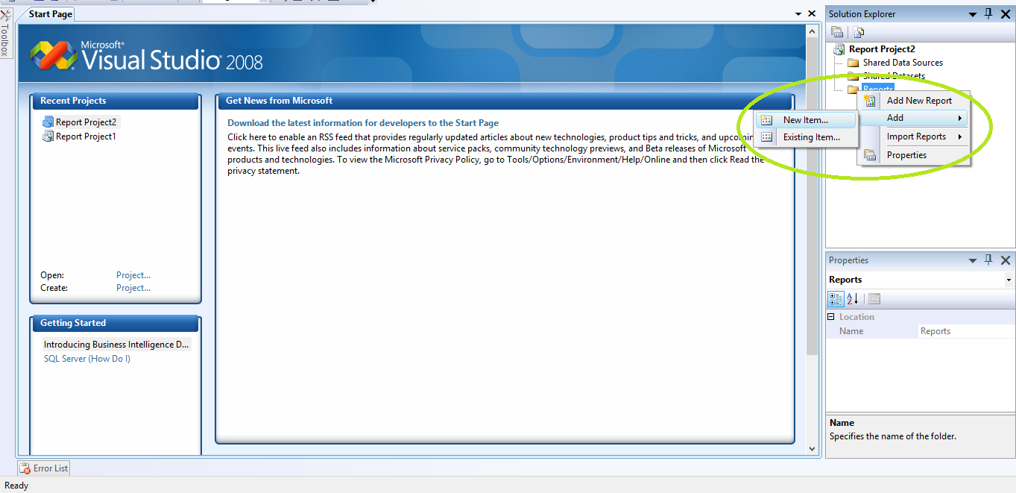Image resolution: width=1016 pixels, height=493 pixels.
Task: Click Download the latest information headline
Action: [x=363, y=123]
